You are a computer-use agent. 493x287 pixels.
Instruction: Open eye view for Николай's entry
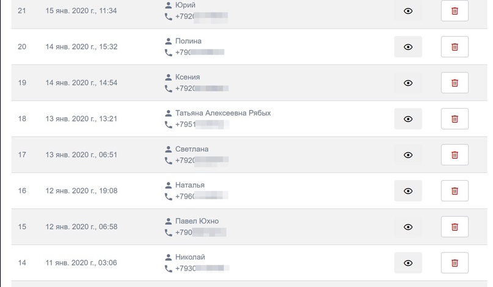click(408, 263)
